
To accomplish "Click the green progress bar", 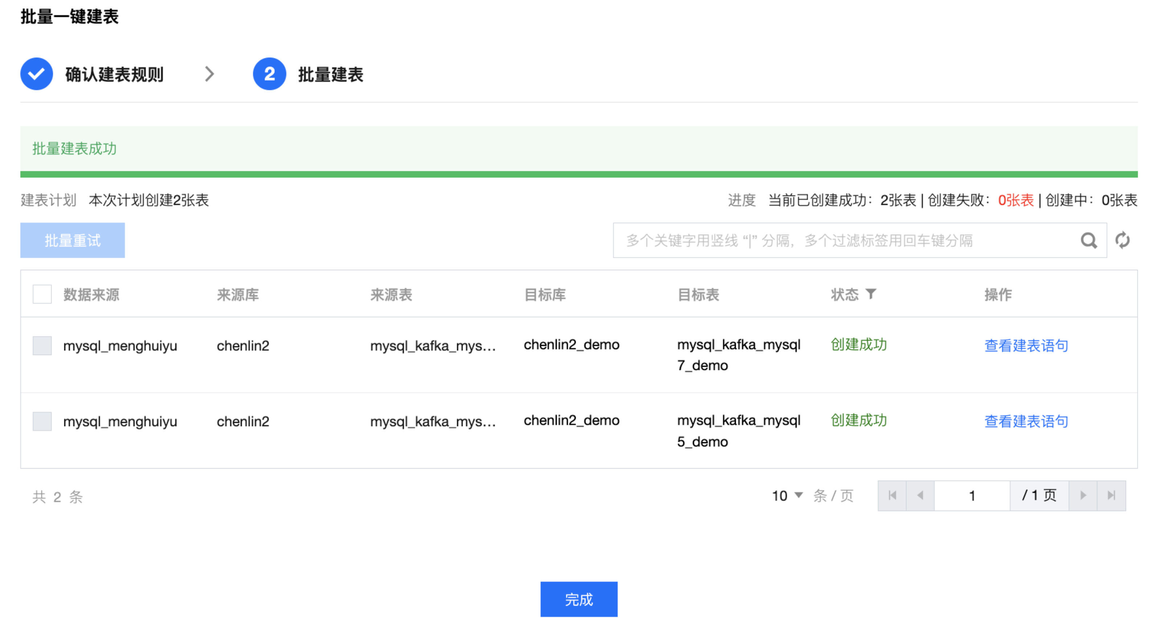I will 579,174.
